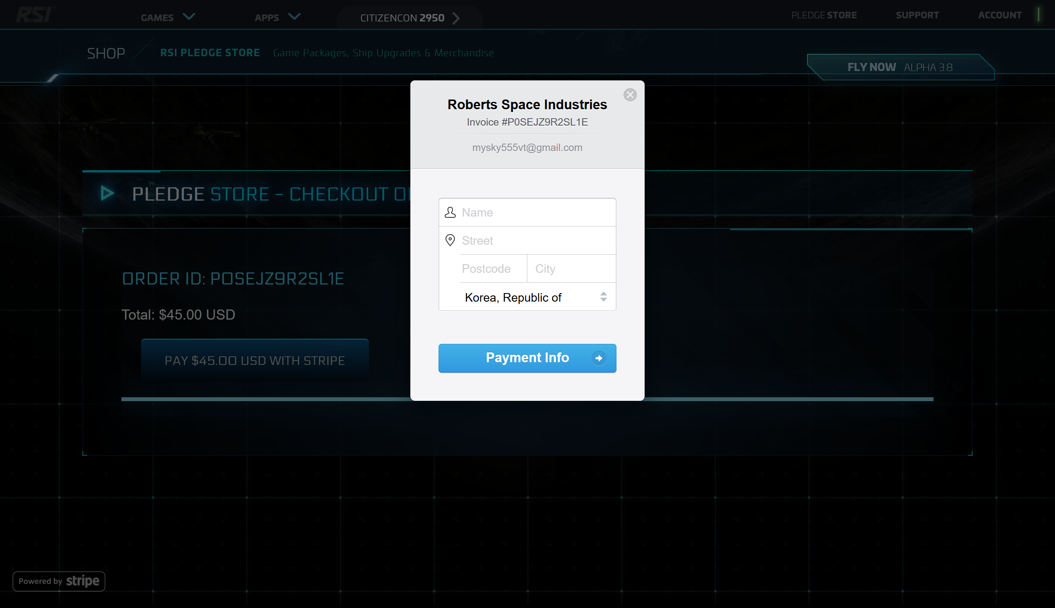Click the play triangle beside Pledge Store heading
The image size is (1055, 608).
(x=107, y=193)
